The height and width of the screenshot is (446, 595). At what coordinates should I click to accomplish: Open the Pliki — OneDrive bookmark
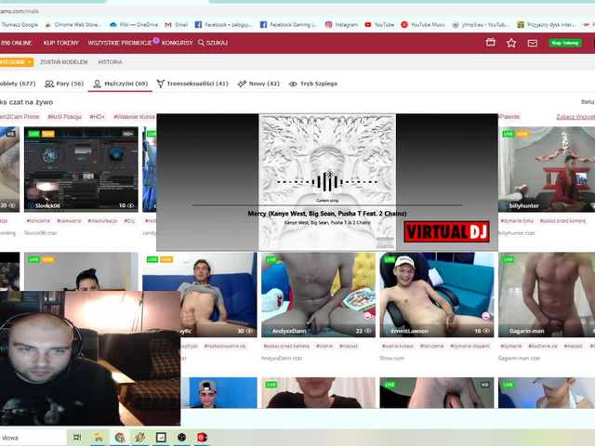click(x=134, y=25)
